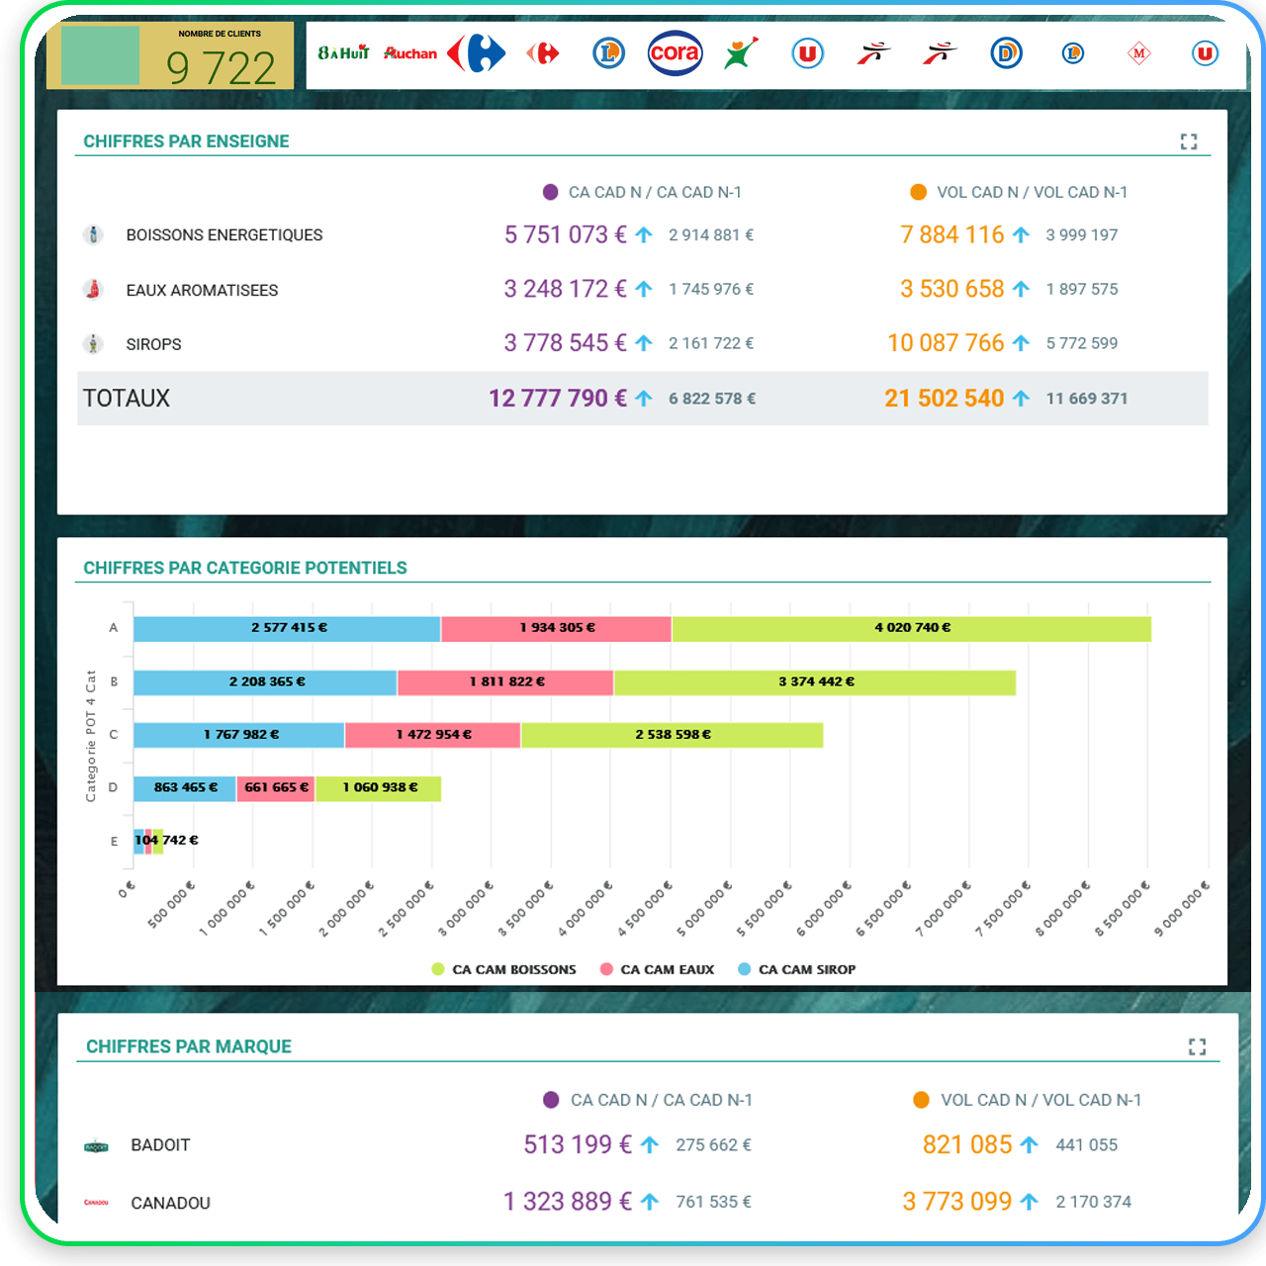Open the EAUX AROMATISEES row
The height and width of the screenshot is (1266, 1266).
pos(202,291)
